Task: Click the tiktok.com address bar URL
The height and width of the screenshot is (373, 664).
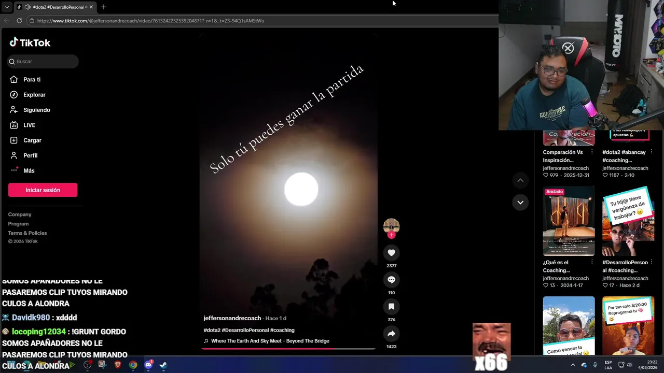Action: (150, 21)
